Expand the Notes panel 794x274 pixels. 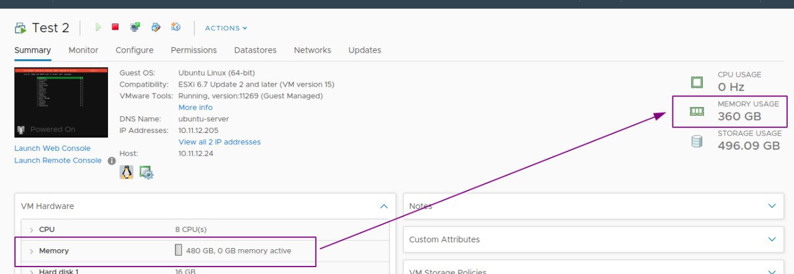point(772,206)
